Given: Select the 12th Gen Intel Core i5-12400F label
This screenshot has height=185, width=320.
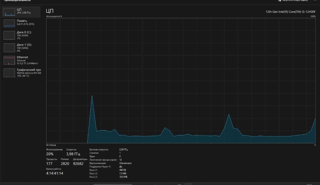Looking at the screenshot, I should click(290, 12).
